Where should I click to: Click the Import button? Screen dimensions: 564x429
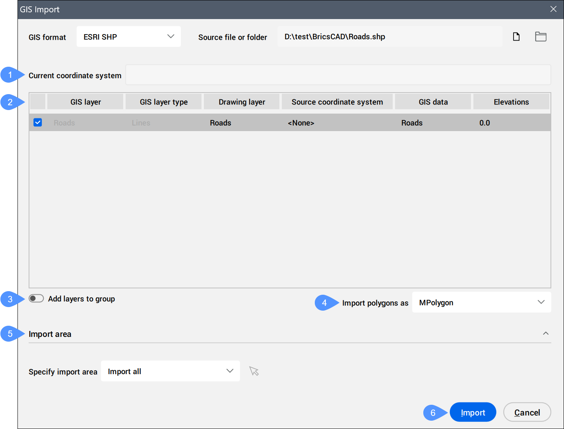point(473,412)
